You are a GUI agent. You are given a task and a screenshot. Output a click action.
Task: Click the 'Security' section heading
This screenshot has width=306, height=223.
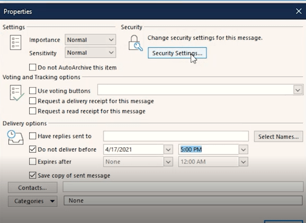point(132,27)
